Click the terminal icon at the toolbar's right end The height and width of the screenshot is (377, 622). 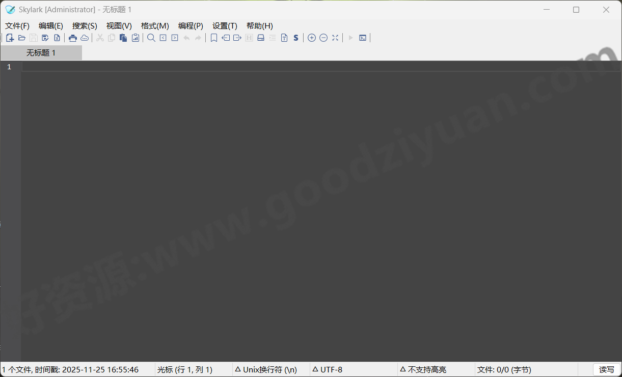click(x=362, y=38)
